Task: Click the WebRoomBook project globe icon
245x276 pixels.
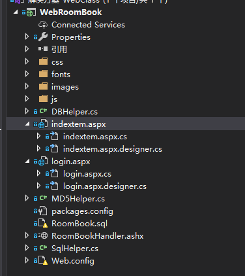Action: (30, 12)
